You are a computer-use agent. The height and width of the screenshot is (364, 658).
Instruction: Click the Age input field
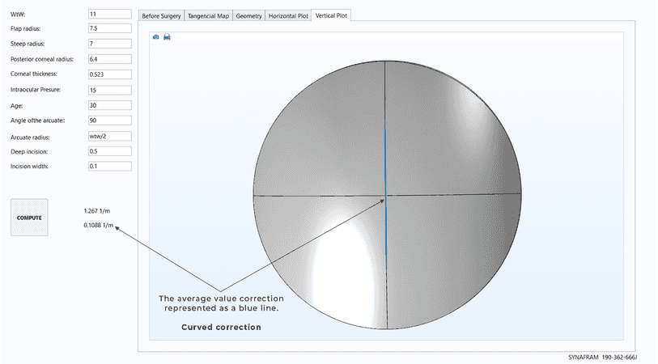tap(110, 105)
